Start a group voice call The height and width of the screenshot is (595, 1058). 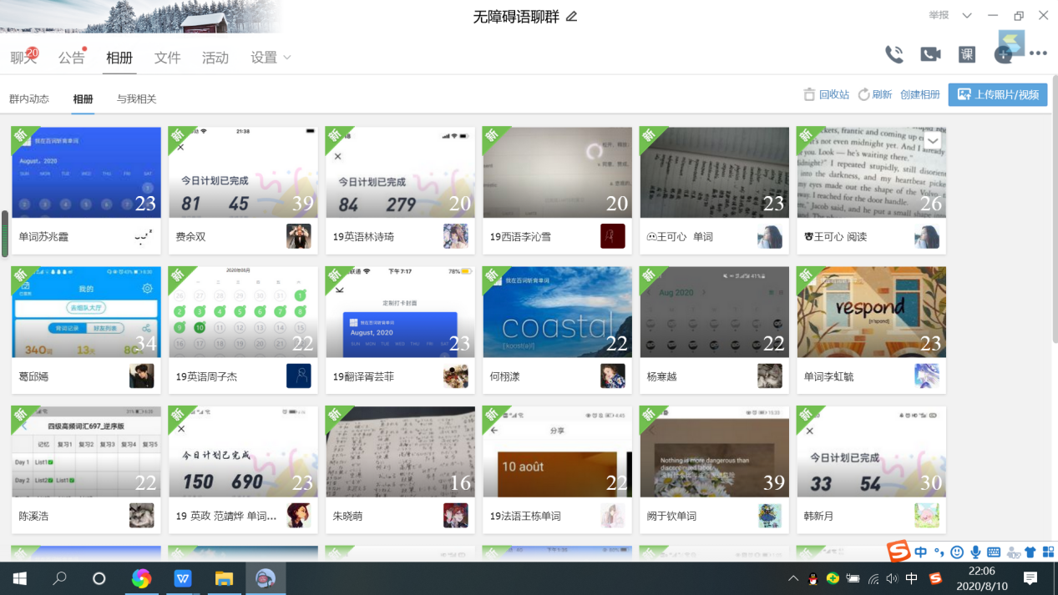click(x=893, y=55)
